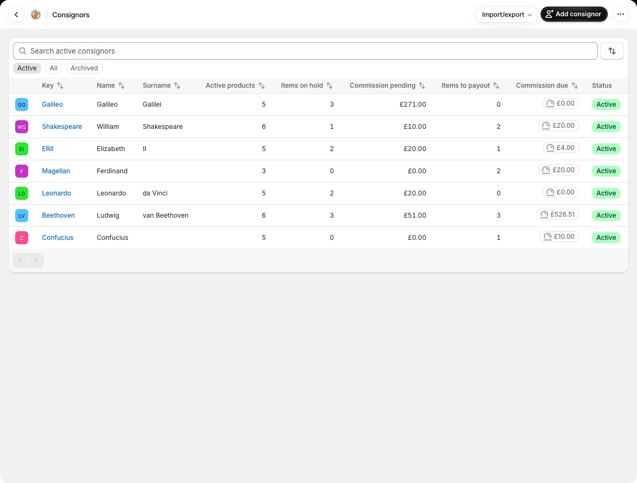
Task: Sort by Commission due column
Action: click(x=547, y=86)
